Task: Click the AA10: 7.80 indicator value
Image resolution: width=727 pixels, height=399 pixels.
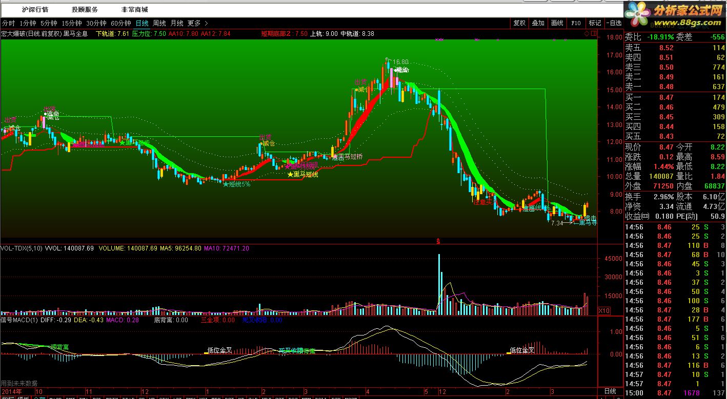Action: (x=183, y=33)
